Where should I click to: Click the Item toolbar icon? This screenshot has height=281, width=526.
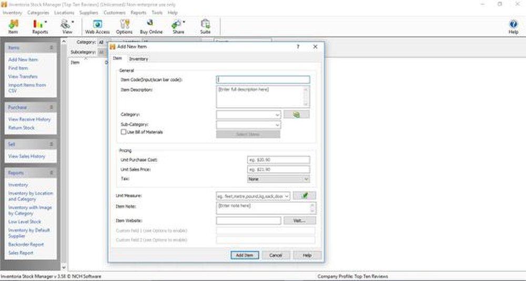(x=13, y=26)
